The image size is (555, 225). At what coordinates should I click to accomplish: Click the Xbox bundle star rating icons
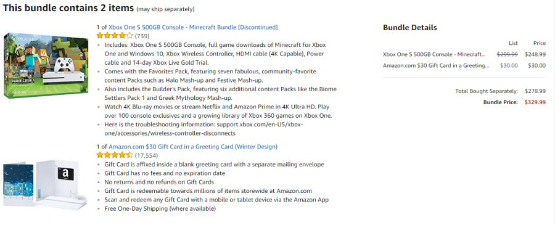[x=115, y=35]
